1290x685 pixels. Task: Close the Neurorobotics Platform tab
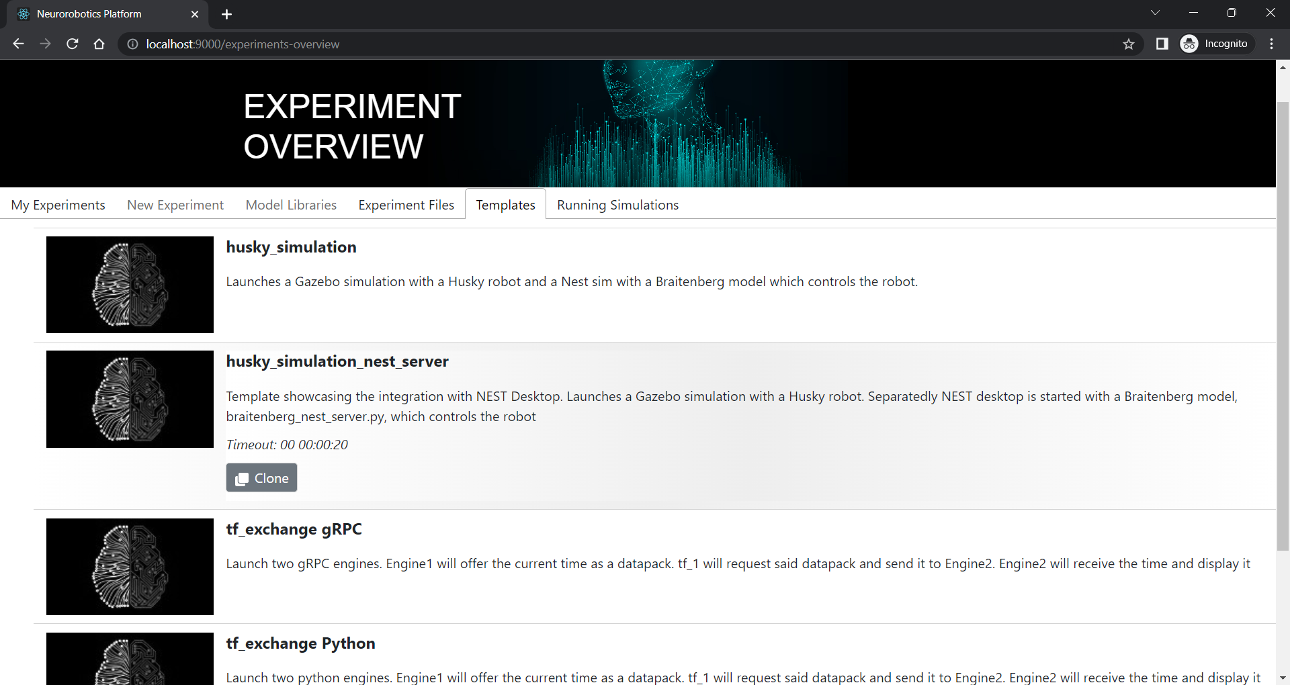pyautogui.click(x=195, y=14)
